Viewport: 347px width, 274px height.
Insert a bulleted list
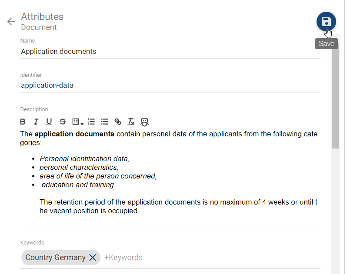click(104, 122)
